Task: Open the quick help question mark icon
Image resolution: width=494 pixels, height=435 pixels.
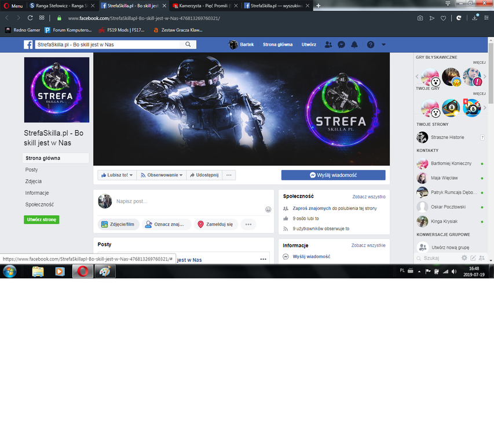Action: coord(371,45)
